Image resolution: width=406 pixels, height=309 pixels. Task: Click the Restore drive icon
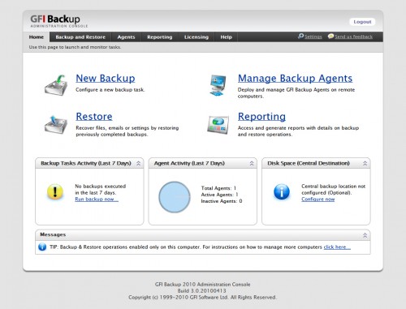pos(56,124)
